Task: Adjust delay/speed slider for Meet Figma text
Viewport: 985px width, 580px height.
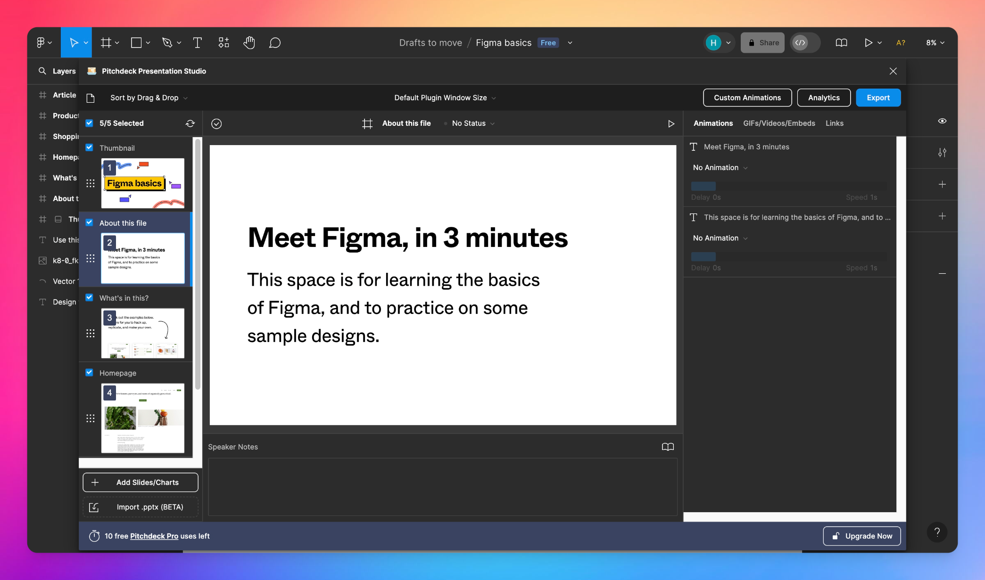Action: coord(789,186)
